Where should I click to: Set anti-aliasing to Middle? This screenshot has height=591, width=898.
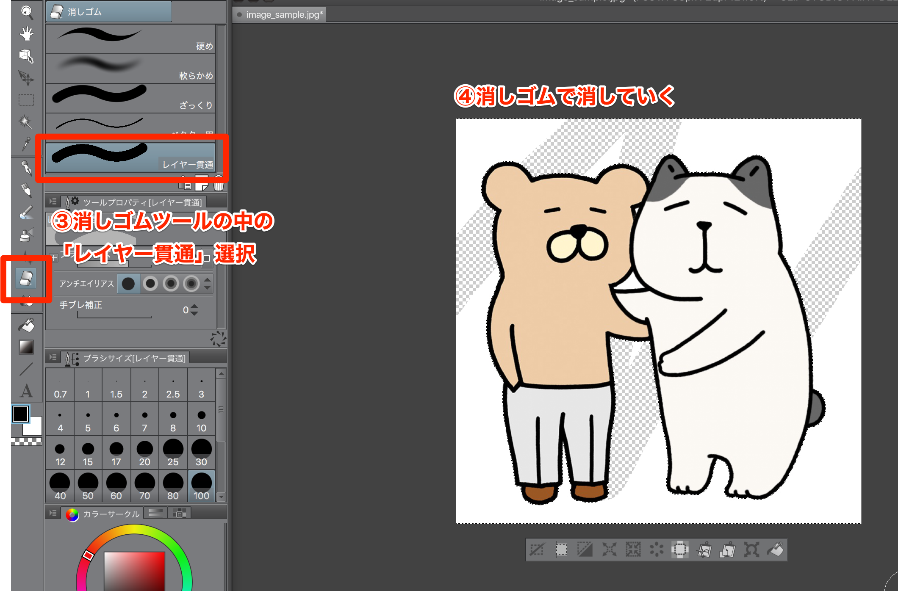(171, 284)
